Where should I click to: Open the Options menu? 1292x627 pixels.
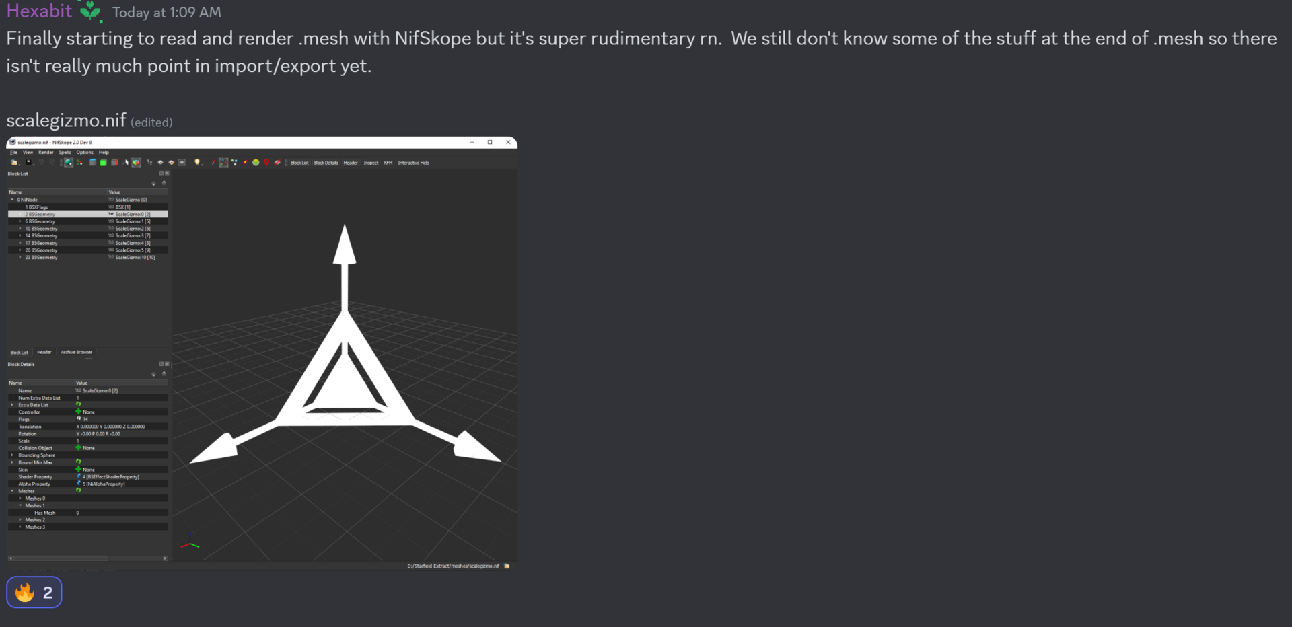(x=85, y=153)
